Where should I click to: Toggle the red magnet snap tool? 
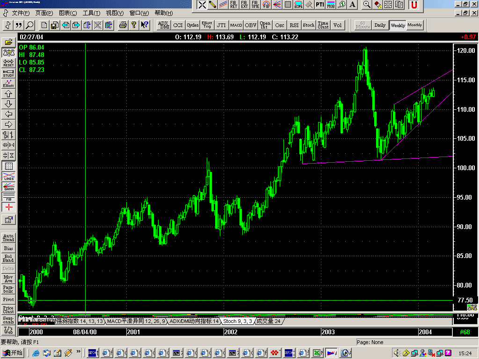(x=414, y=5)
